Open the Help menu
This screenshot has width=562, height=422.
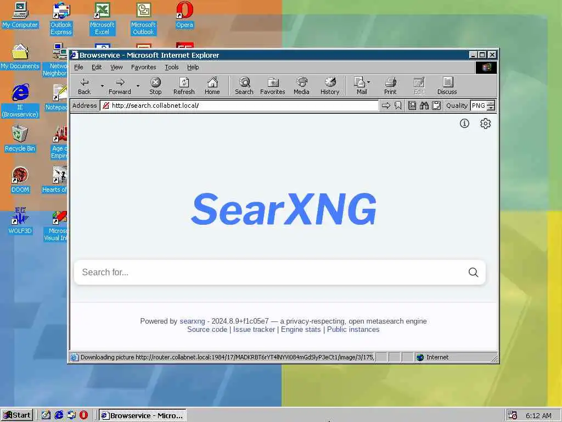(193, 67)
